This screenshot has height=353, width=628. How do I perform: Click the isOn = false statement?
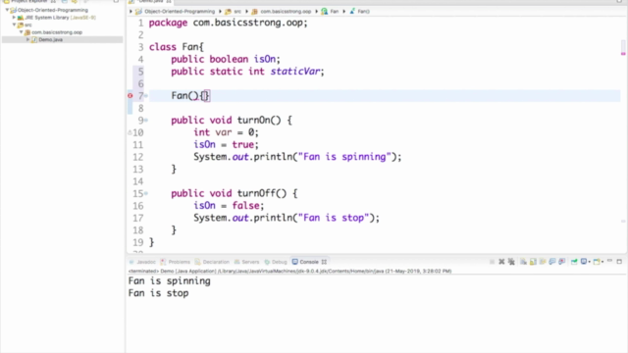pyautogui.click(x=229, y=206)
